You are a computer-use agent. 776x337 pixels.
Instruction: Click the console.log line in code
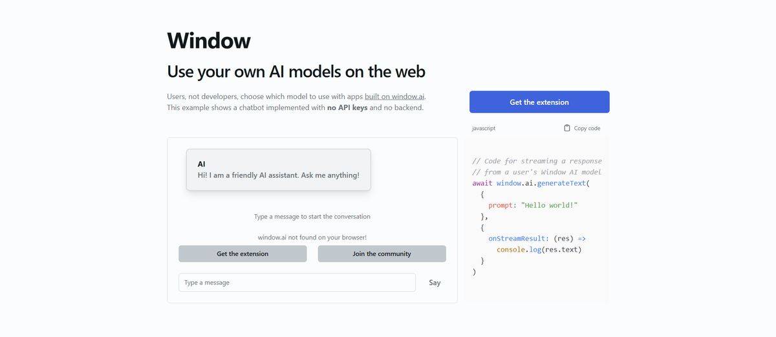point(539,249)
